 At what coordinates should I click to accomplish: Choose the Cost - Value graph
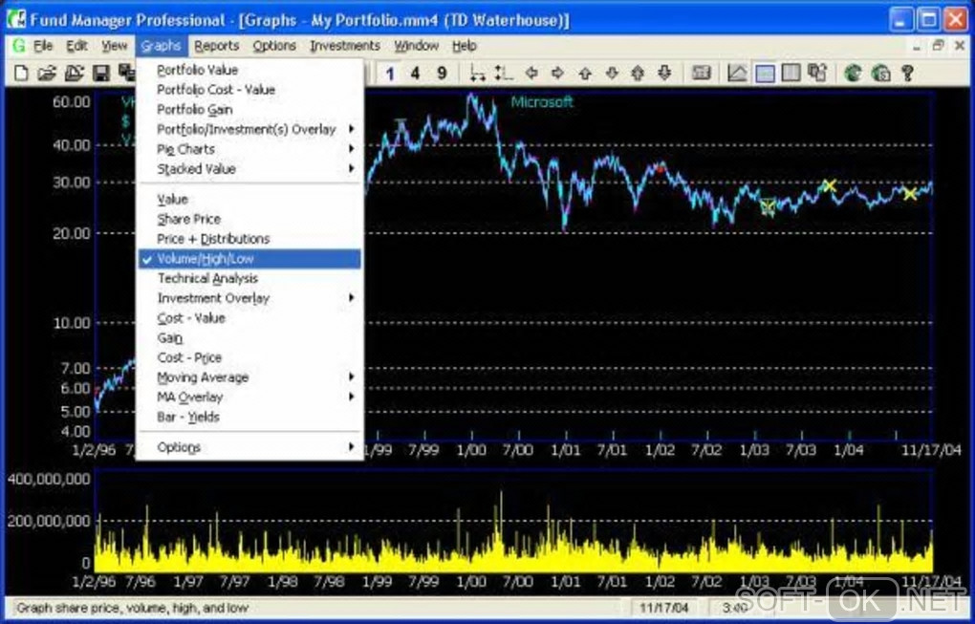point(249,318)
